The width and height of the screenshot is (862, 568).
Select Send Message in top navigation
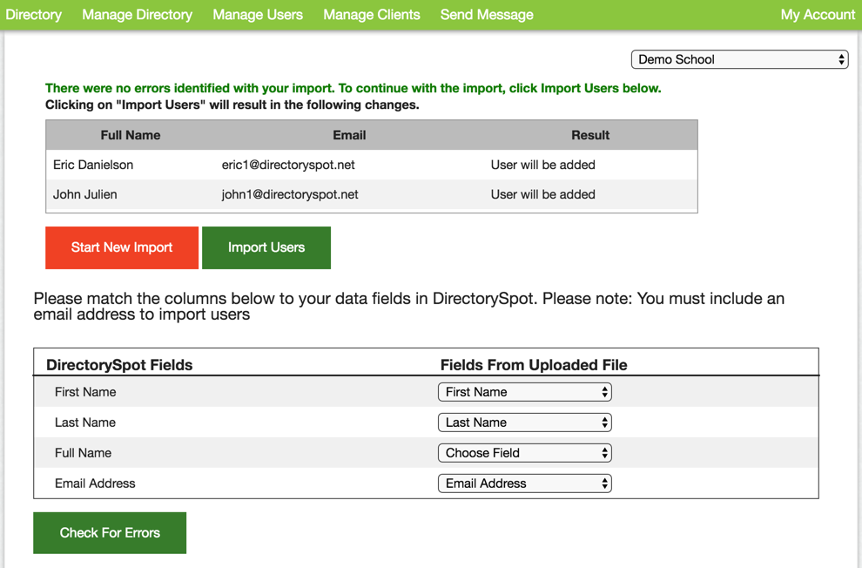tap(487, 15)
